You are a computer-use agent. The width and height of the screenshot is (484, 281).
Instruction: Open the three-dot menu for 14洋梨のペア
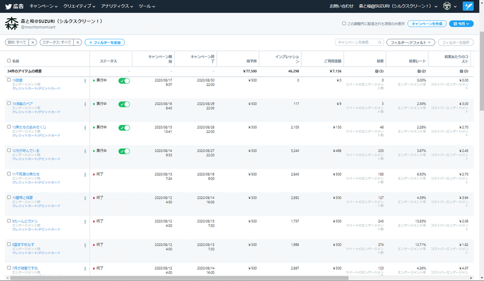[85, 105]
